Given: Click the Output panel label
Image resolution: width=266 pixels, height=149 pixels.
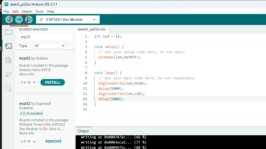Looking at the screenshot, I should [x=83, y=131].
